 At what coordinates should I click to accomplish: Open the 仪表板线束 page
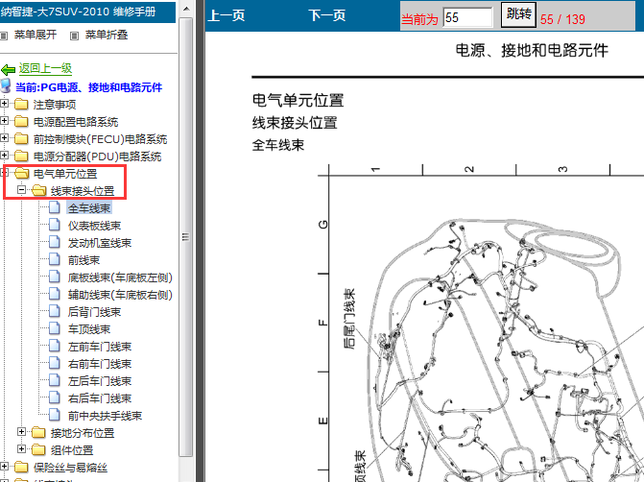94,226
